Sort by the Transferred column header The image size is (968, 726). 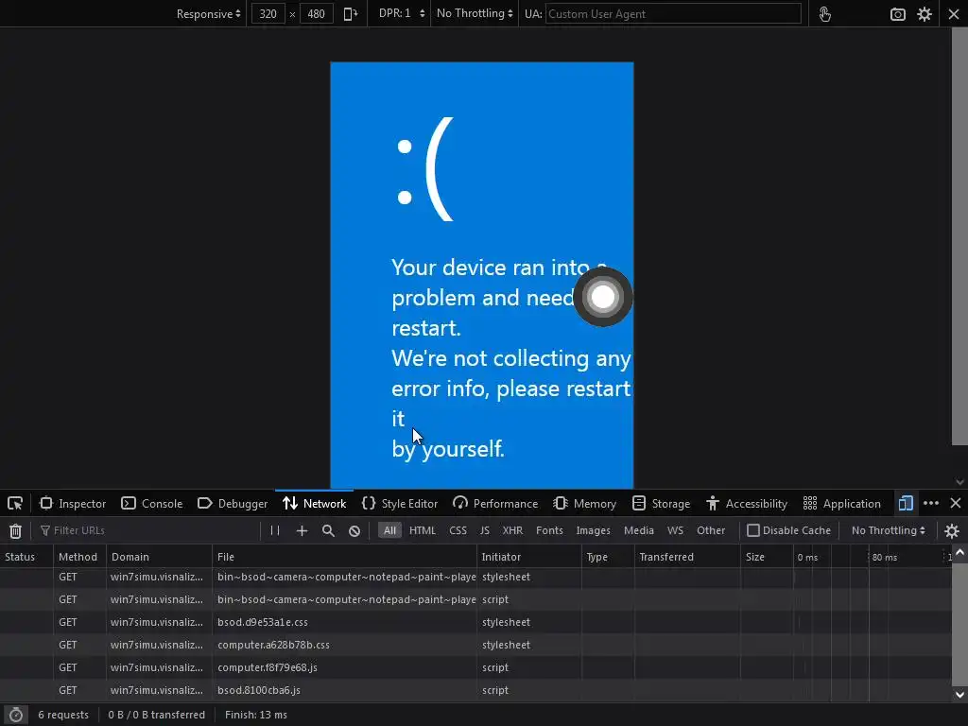pos(688,557)
